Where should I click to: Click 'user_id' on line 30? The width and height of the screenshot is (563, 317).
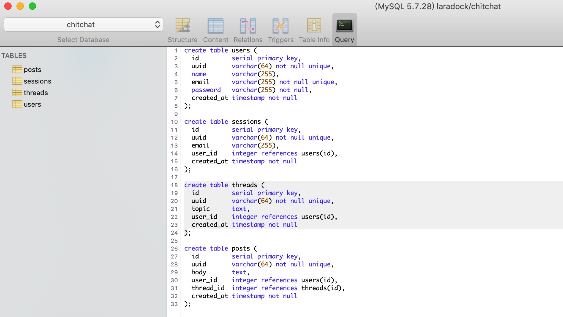point(204,280)
